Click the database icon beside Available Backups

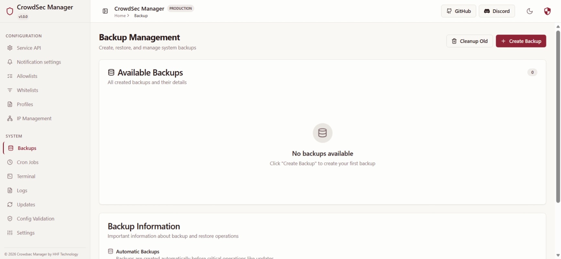pyautogui.click(x=111, y=73)
